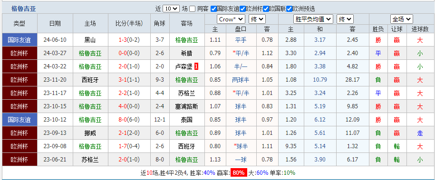This screenshot has width=435, height=180.
Task: Select the 一球 handicap cell
Action: click(241, 160)
